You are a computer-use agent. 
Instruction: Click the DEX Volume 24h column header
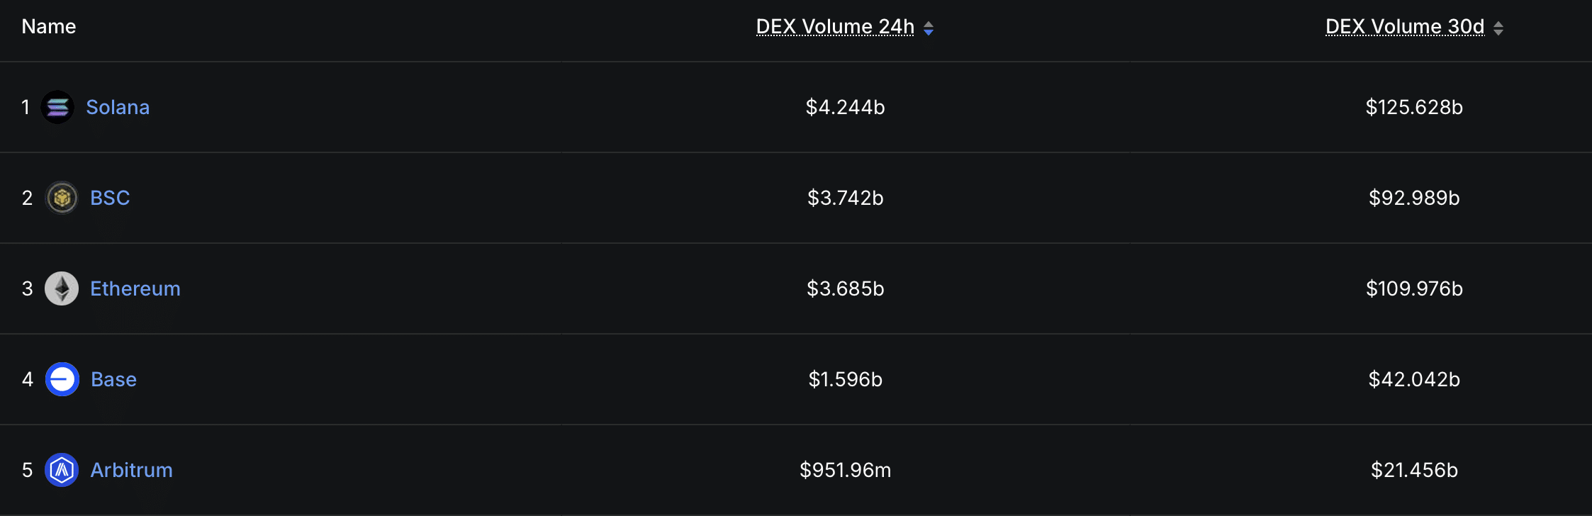point(835,27)
